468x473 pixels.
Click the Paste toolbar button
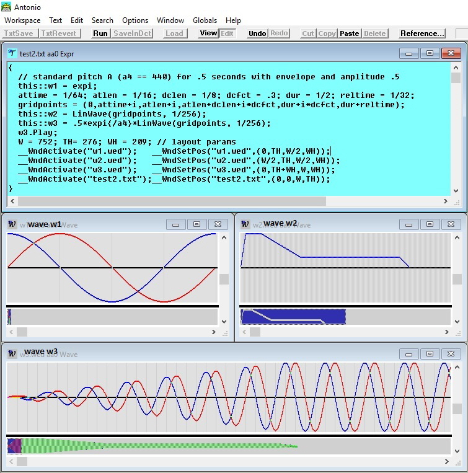pos(349,33)
